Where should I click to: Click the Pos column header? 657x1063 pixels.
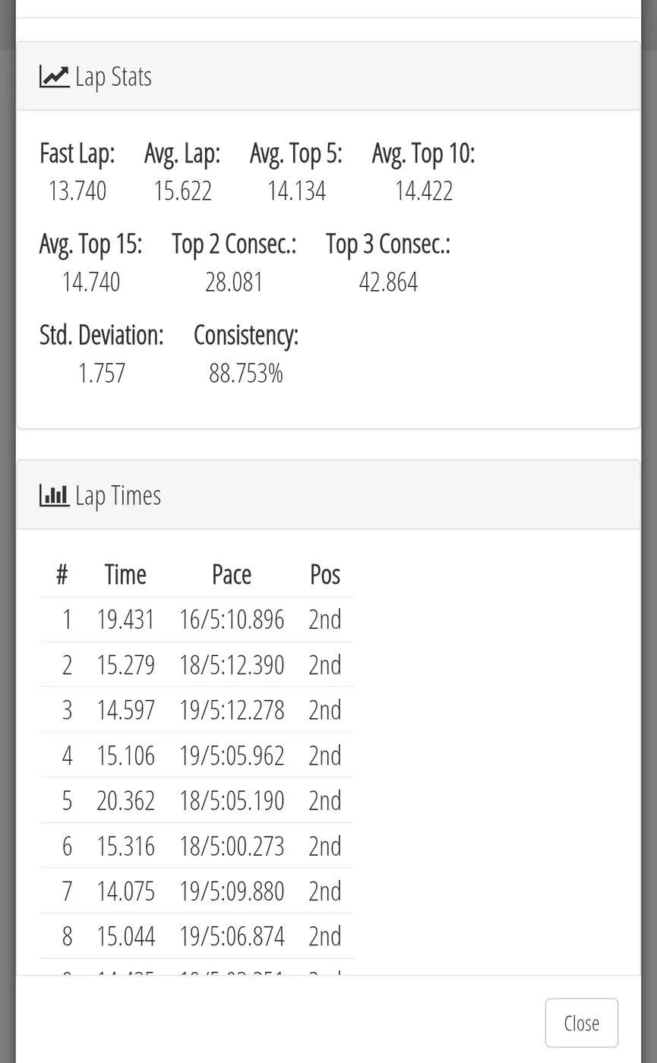point(325,575)
